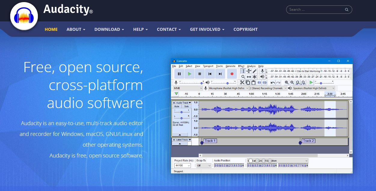
Task: Click the playback meter speaker icon
Action: [x=262, y=77]
